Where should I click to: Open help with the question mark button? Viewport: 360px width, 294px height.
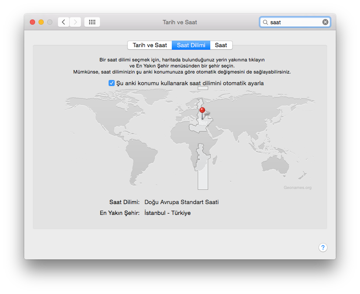click(323, 248)
